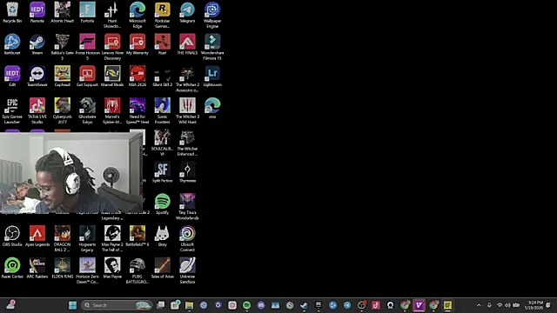Launch THE FINALS desktop shortcut
This screenshot has width=557, height=313.
187,44
